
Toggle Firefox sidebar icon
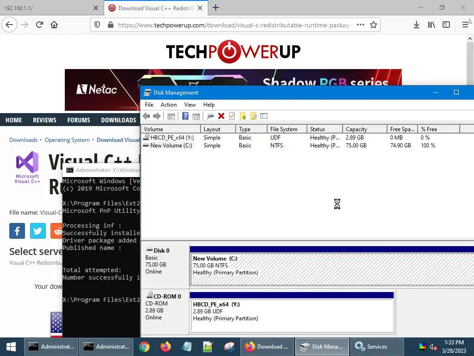pyautogui.click(x=446, y=25)
